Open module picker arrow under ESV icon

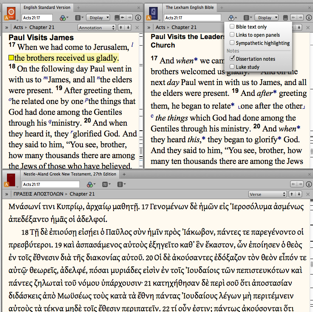pos(17,20)
